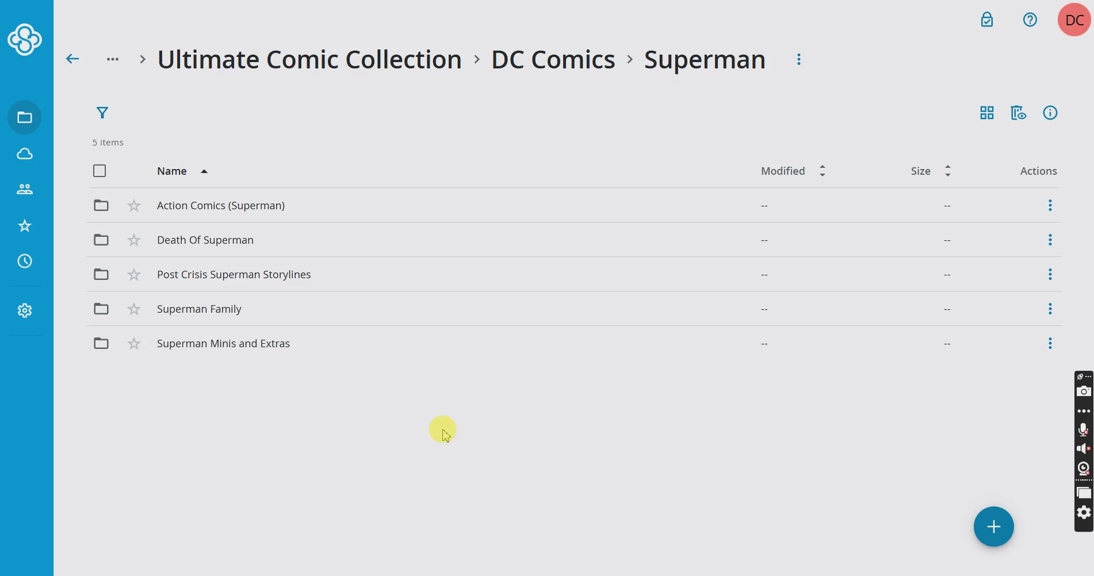This screenshot has height=576, width=1094.
Task: Open the help question mark icon
Action: coord(1030,20)
